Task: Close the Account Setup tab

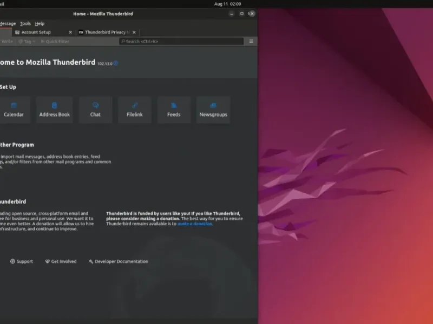Action: (70, 32)
